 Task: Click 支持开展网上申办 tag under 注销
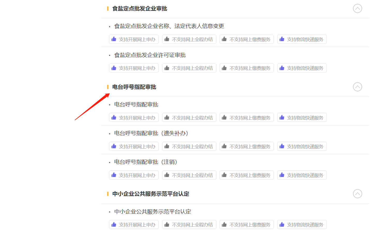tap(134, 175)
